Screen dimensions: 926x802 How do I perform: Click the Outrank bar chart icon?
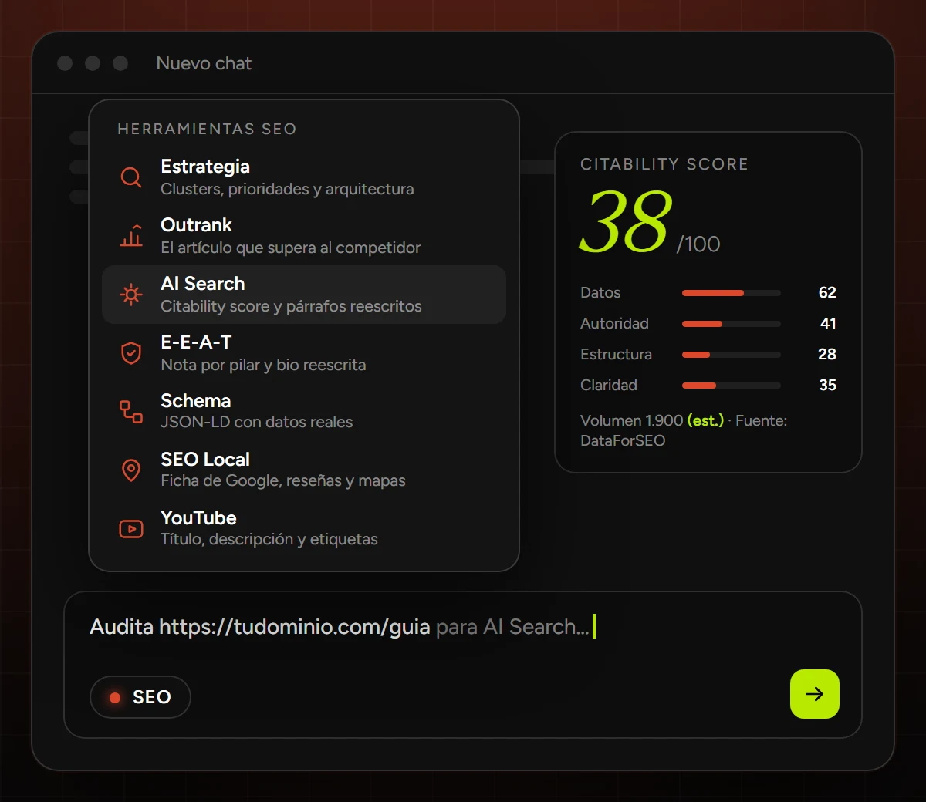point(131,235)
